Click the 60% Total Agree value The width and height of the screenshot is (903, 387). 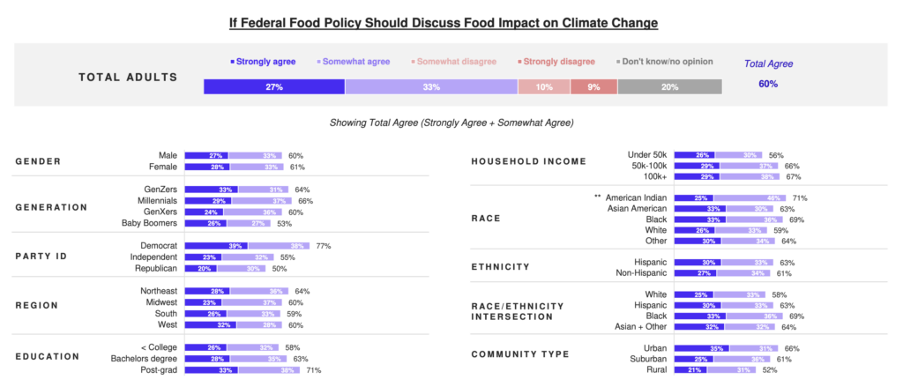(x=768, y=85)
